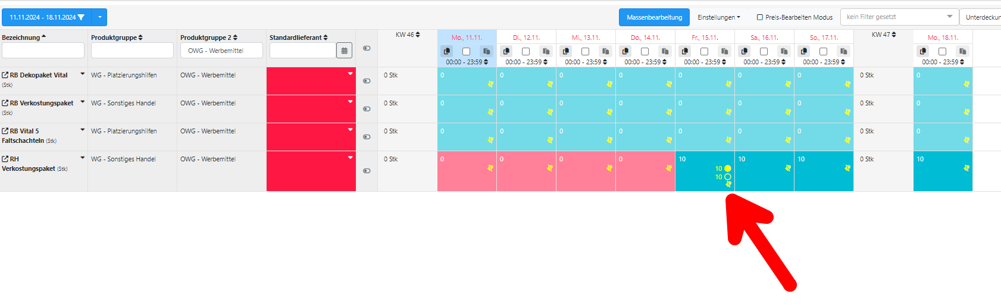Click bell icon in RB Dekopaket Vital Di., 12.11. cell

point(550,84)
